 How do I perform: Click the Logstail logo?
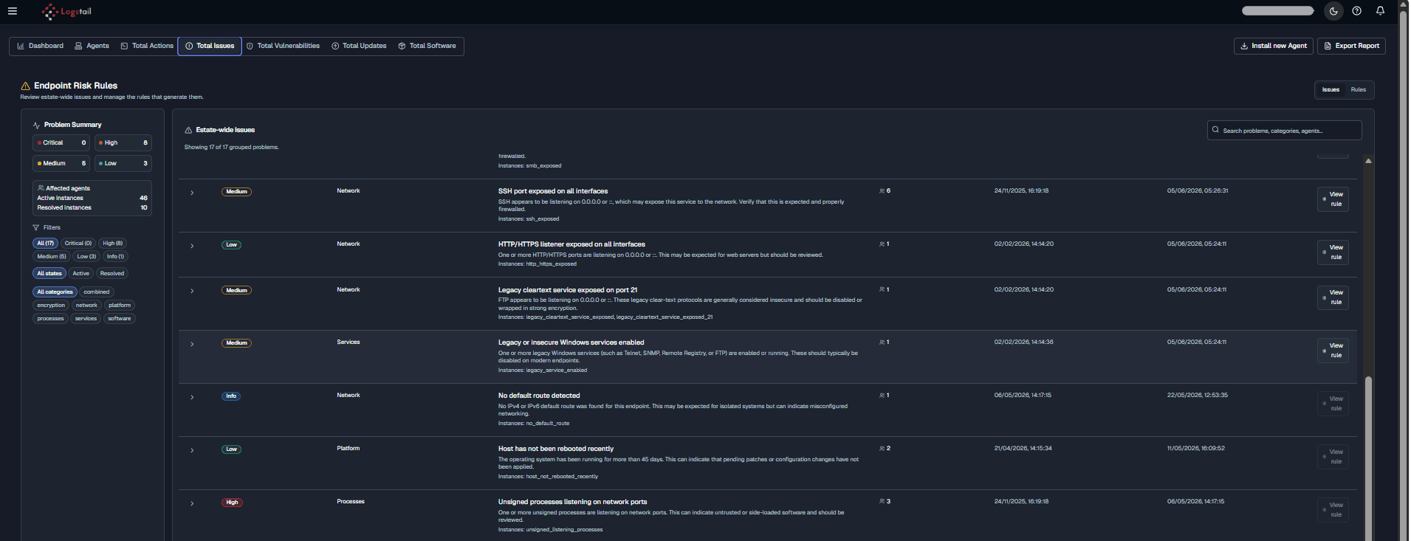[66, 12]
